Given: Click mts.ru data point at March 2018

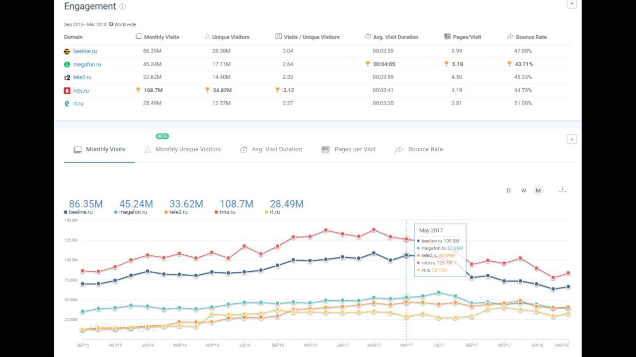Looking at the screenshot, I should 568,273.
